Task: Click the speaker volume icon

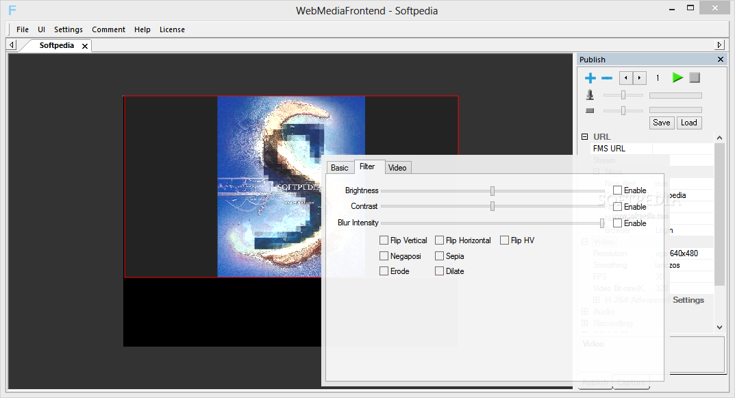Action: coord(590,111)
